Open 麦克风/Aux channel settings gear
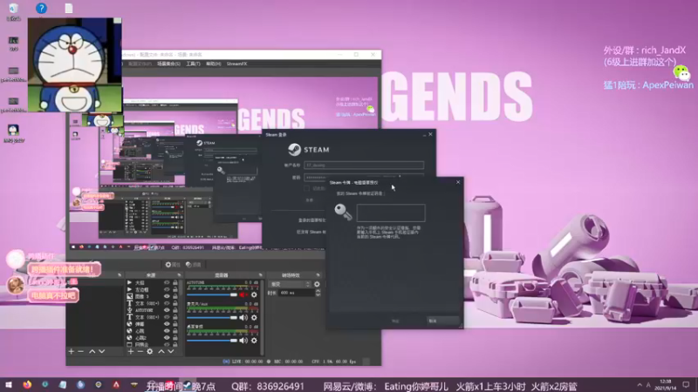The width and height of the screenshot is (698, 392). 254,317
